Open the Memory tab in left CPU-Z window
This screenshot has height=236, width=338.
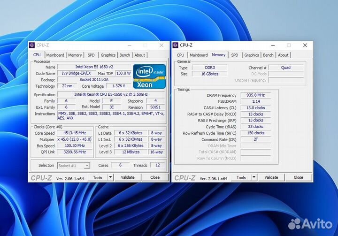[75, 55]
